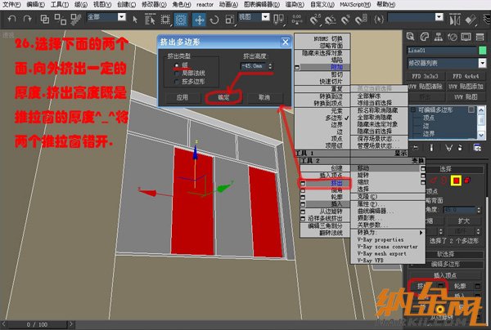Viewport: 491px width, 330px height.
Task: Adjust the 角度 spinner arrows
Action: 479,210
